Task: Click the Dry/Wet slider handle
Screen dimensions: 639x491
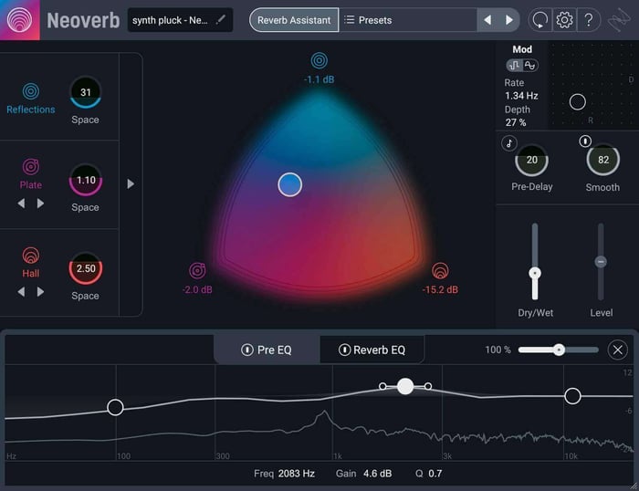Action: (x=535, y=273)
